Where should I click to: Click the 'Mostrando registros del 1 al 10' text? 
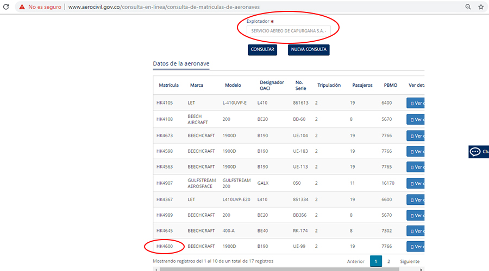(x=213, y=261)
